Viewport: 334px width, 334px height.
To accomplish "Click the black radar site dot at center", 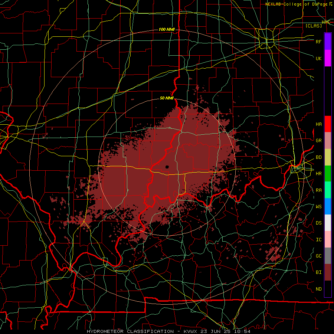I will (167, 167).
